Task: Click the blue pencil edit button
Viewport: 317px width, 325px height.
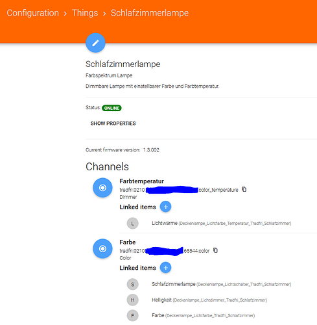Action: click(95, 43)
